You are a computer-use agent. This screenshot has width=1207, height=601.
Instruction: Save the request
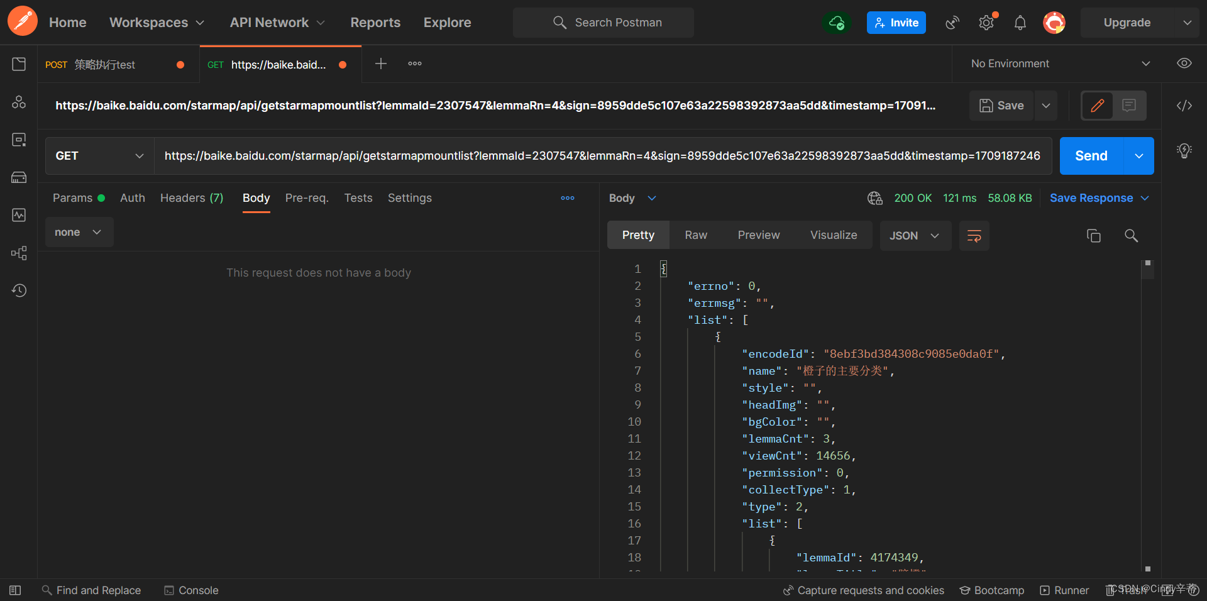[x=1001, y=106]
